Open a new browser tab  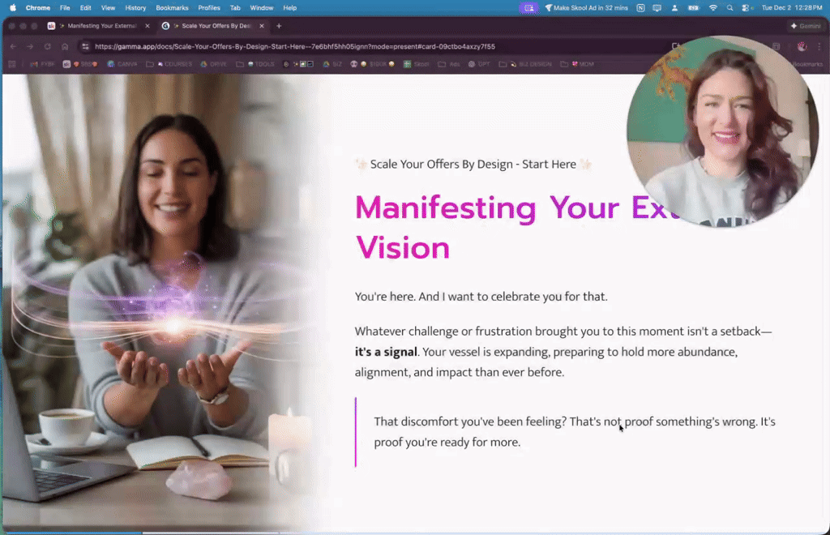pos(279,26)
